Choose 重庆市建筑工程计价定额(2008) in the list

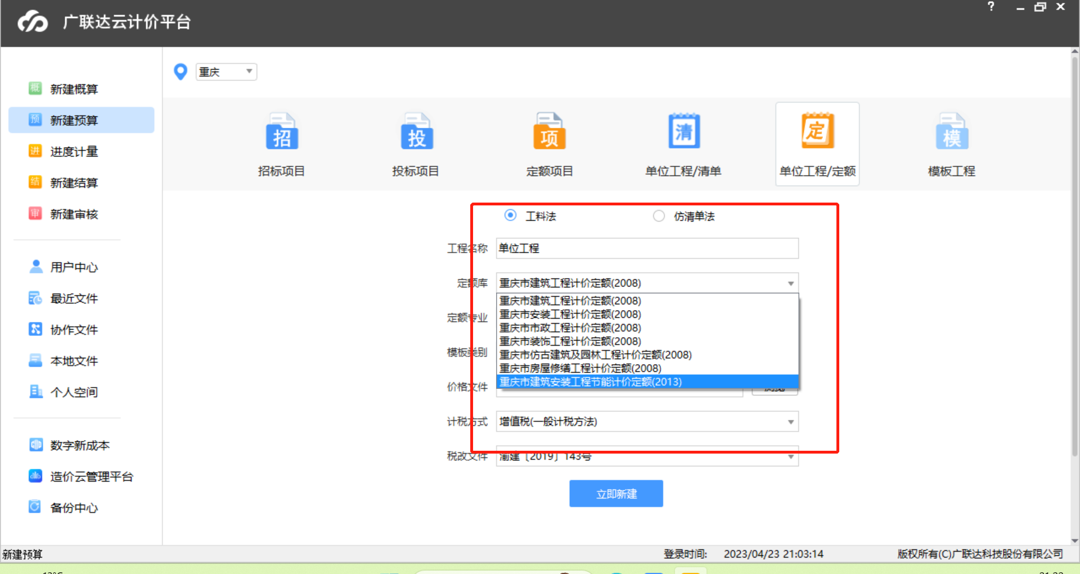(647, 301)
